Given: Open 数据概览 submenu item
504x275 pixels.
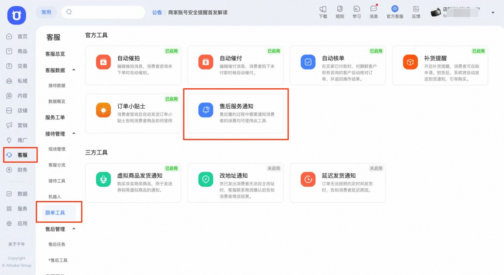Looking at the screenshot, I should [57, 102].
